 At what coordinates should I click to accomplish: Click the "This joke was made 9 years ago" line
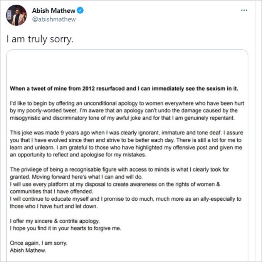click(x=126, y=133)
